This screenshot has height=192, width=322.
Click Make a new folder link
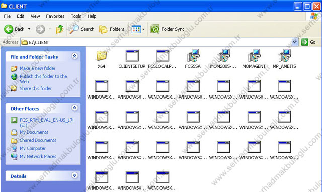pyautogui.click(x=37, y=68)
